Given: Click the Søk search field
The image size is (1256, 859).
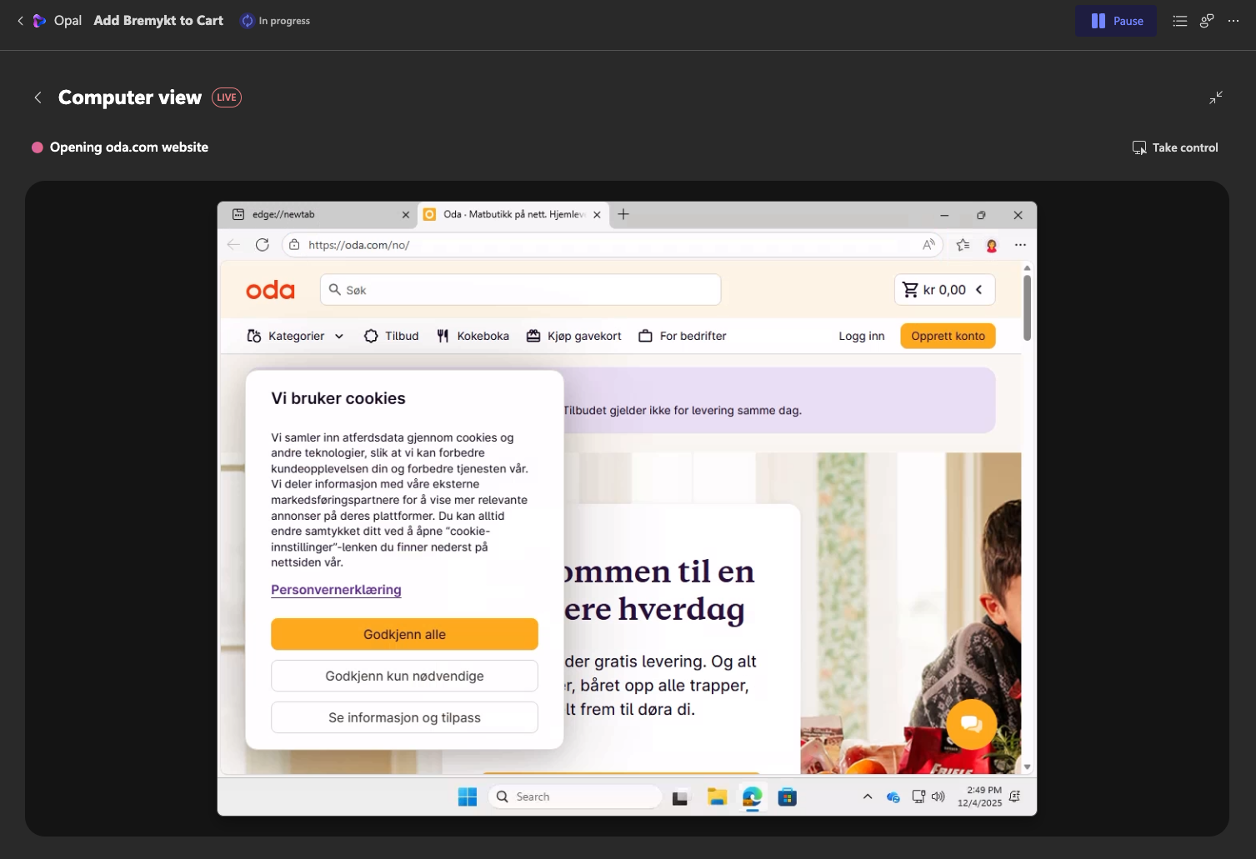Looking at the screenshot, I should click(521, 290).
